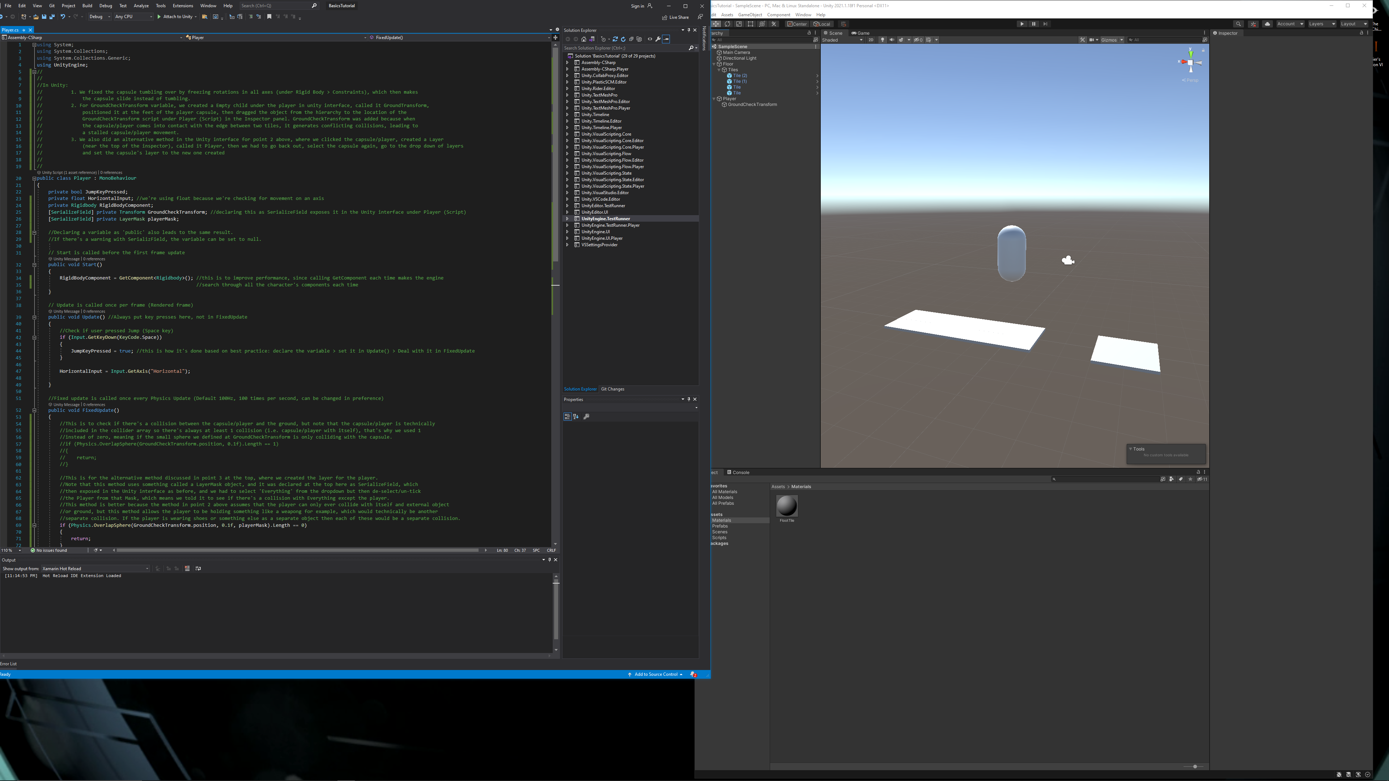Toggle hidden objects visibility count icon

[918, 40]
